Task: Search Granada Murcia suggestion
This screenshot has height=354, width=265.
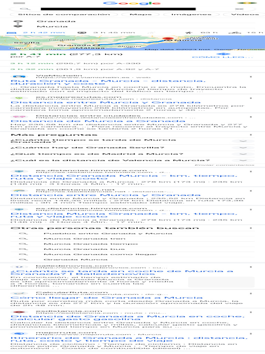Action: pyautogui.click(x=132, y=259)
